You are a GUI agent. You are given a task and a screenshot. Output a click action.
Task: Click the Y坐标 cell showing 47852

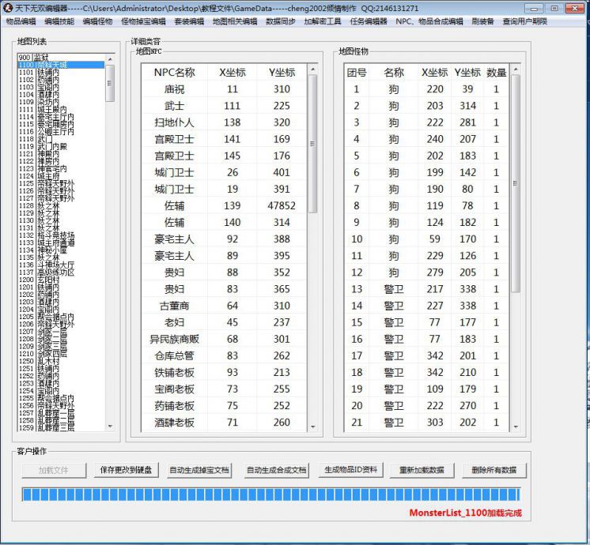[x=282, y=205]
